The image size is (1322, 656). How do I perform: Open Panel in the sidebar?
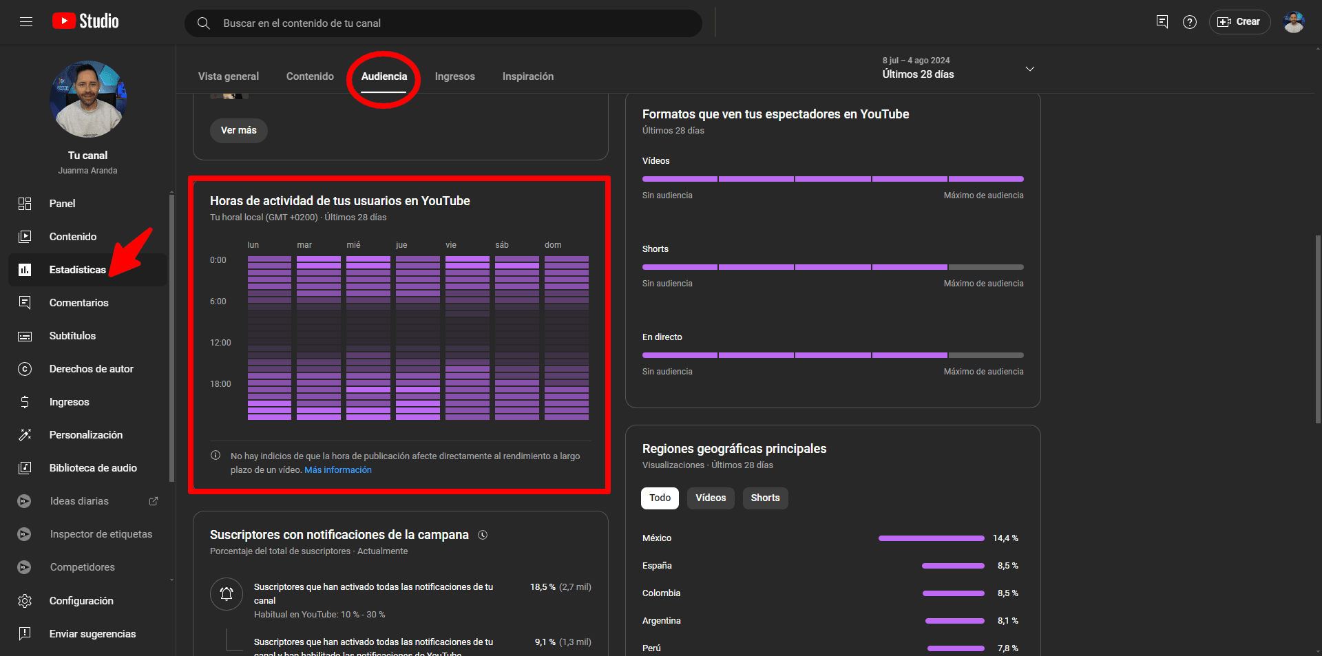(x=87, y=204)
